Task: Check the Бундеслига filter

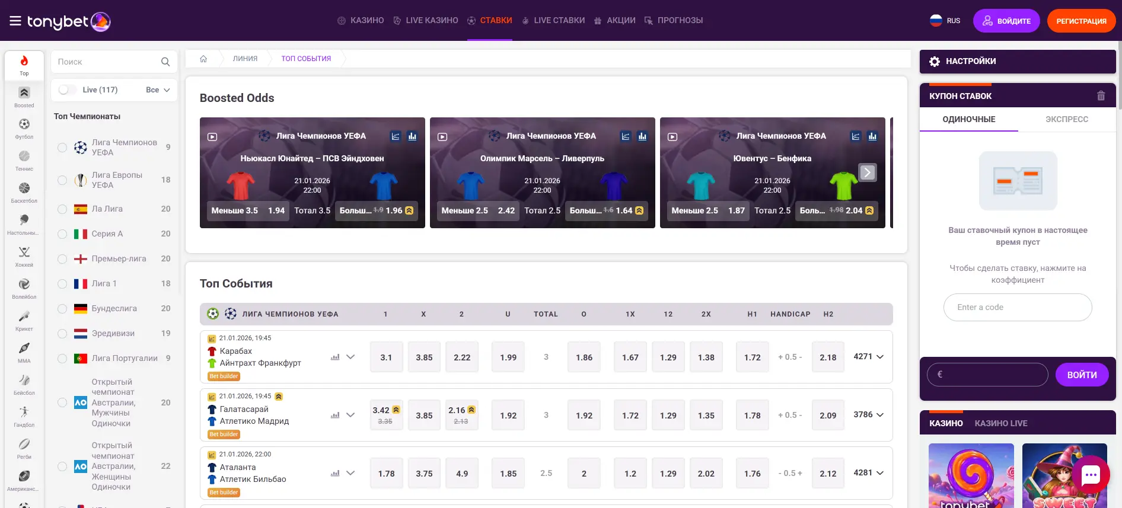Action: tap(62, 309)
